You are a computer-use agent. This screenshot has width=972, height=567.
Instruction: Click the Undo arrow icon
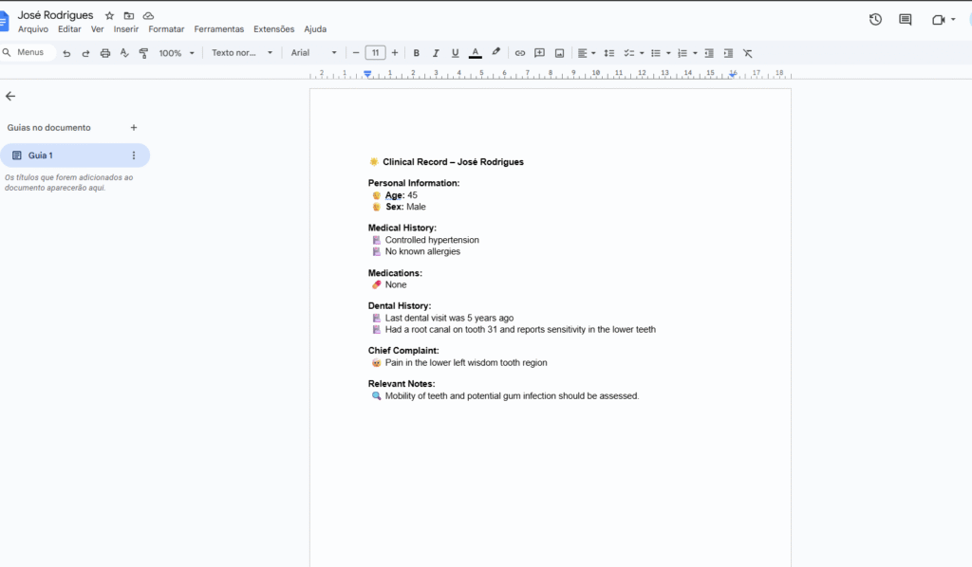point(66,53)
